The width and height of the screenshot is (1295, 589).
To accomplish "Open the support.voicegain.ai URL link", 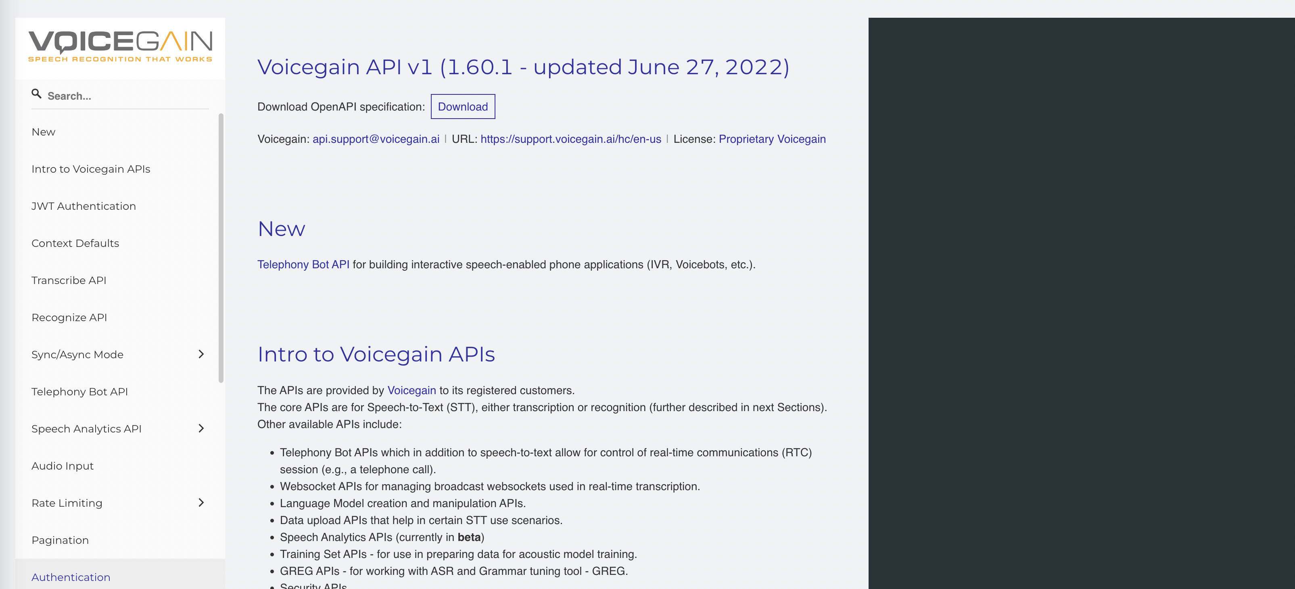I will point(570,139).
